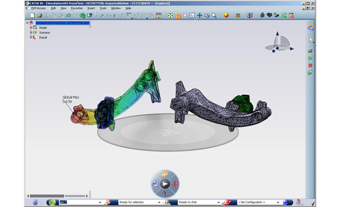The image size is (340, 207).
Task: Expand the Model tree node
Action: [x=31, y=28]
